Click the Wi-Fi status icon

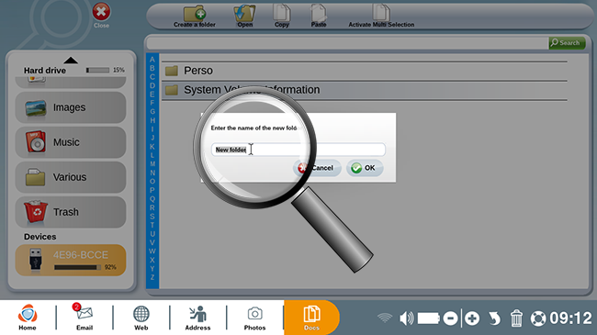[385, 318]
